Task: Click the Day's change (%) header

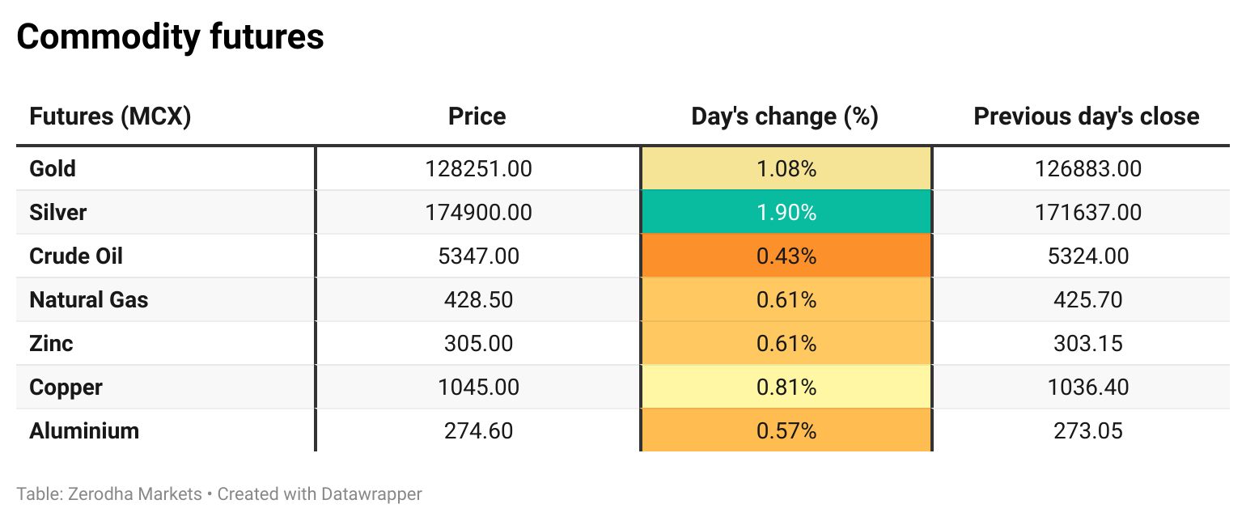Action: 785,116
